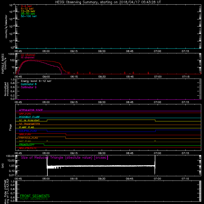Click the Mon. Rate LIVETIME axis title
Screen dimensions: 204x204
coord(6,192)
